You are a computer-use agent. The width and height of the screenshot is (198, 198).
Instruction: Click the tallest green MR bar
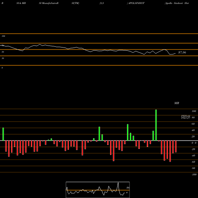pos(156,125)
